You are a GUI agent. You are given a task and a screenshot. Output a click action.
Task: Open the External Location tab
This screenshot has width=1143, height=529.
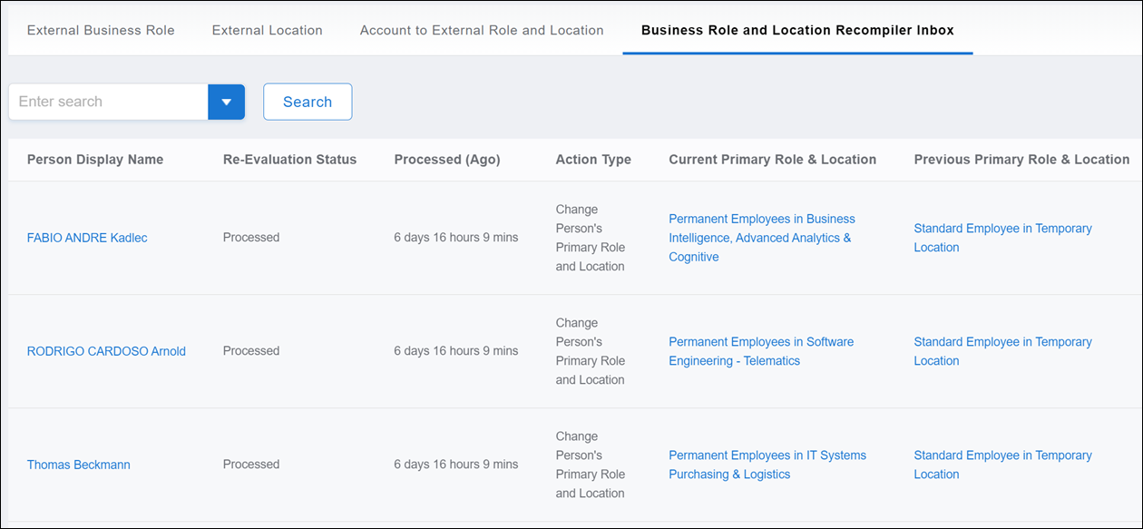(x=267, y=30)
